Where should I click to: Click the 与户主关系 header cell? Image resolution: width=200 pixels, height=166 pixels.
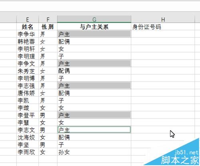pyautogui.click(x=94, y=27)
